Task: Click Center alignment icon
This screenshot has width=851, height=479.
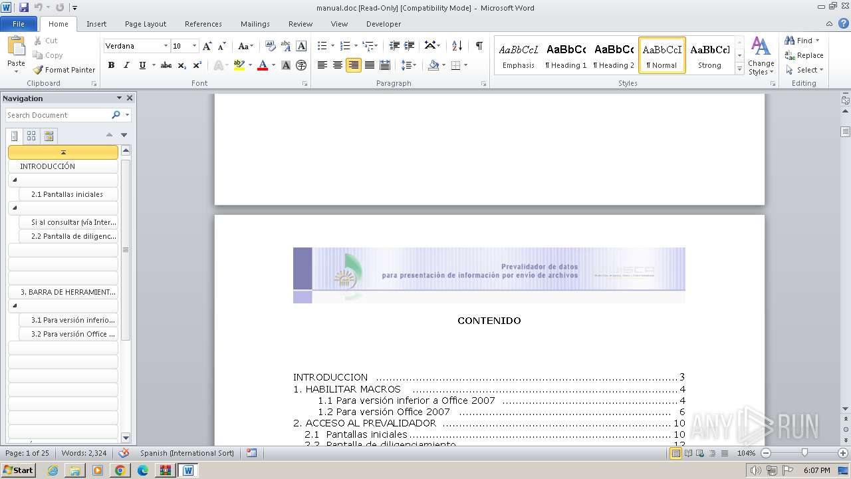Action: coord(338,65)
